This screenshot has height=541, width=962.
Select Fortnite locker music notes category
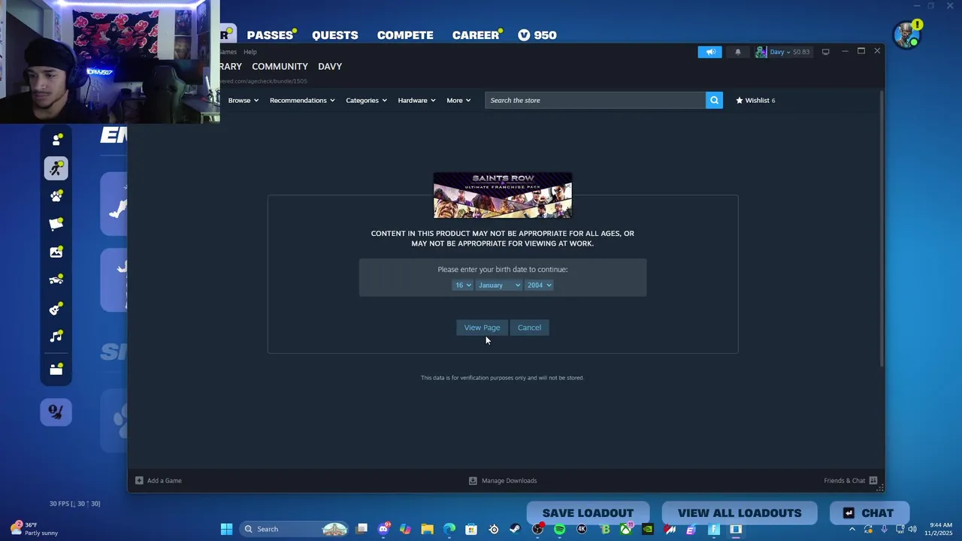[x=56, y=337]
